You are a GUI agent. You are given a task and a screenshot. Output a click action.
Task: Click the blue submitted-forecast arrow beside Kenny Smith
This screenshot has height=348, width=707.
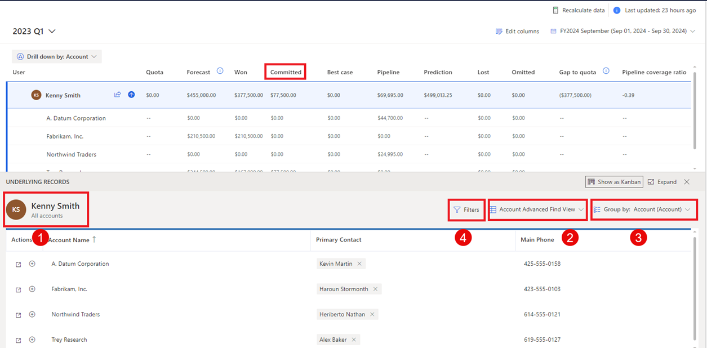131,95
